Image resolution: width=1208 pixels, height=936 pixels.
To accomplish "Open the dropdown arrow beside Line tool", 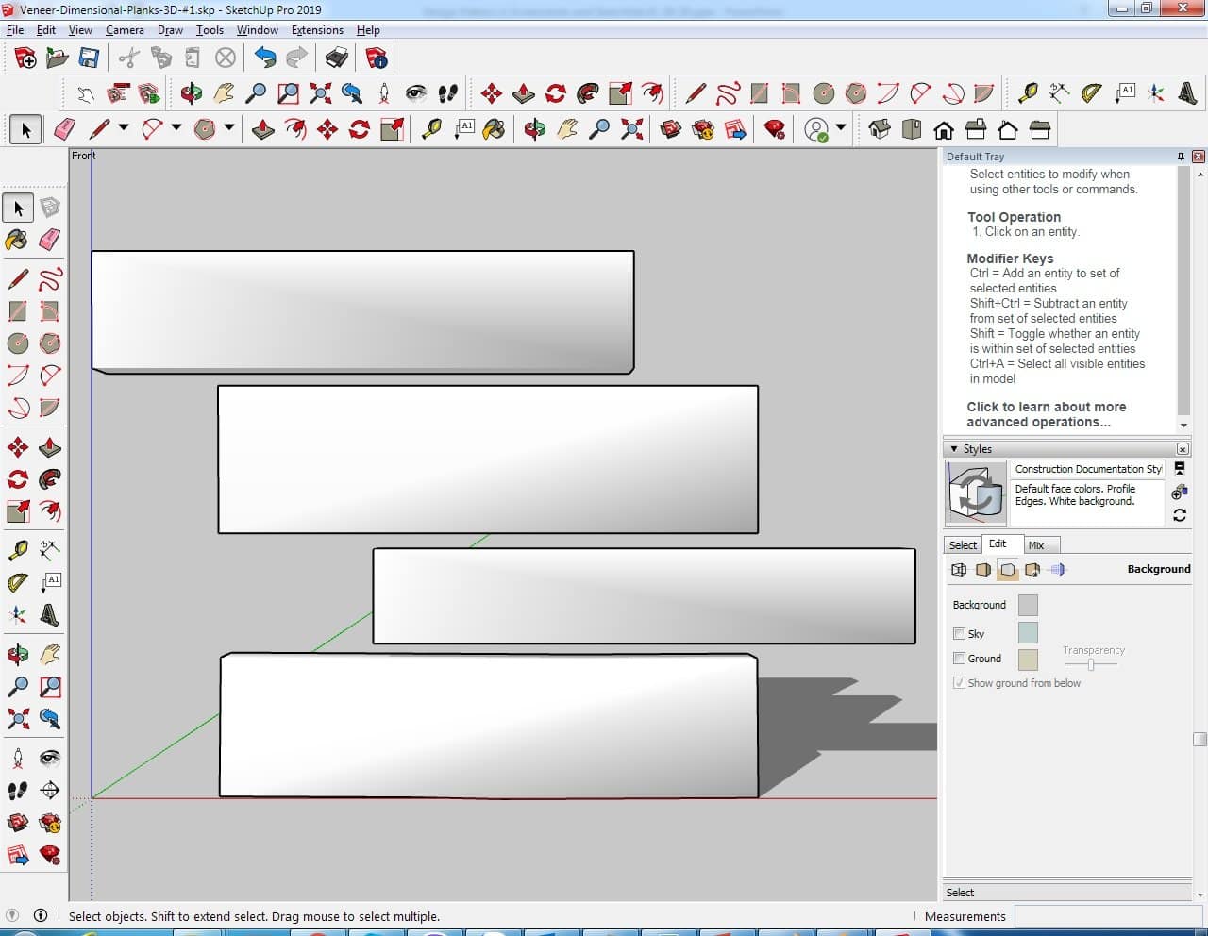I will [x=123, y=128].
